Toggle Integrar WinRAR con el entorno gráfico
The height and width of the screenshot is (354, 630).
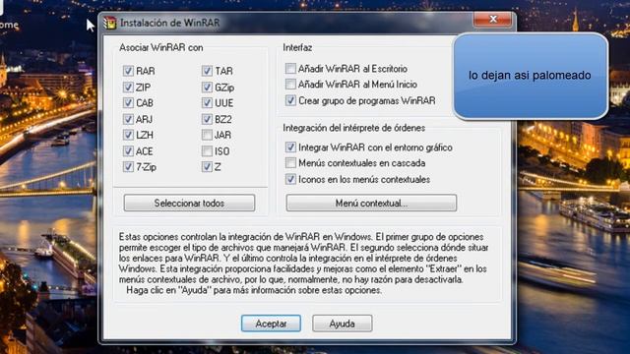(x=290, y=147)
